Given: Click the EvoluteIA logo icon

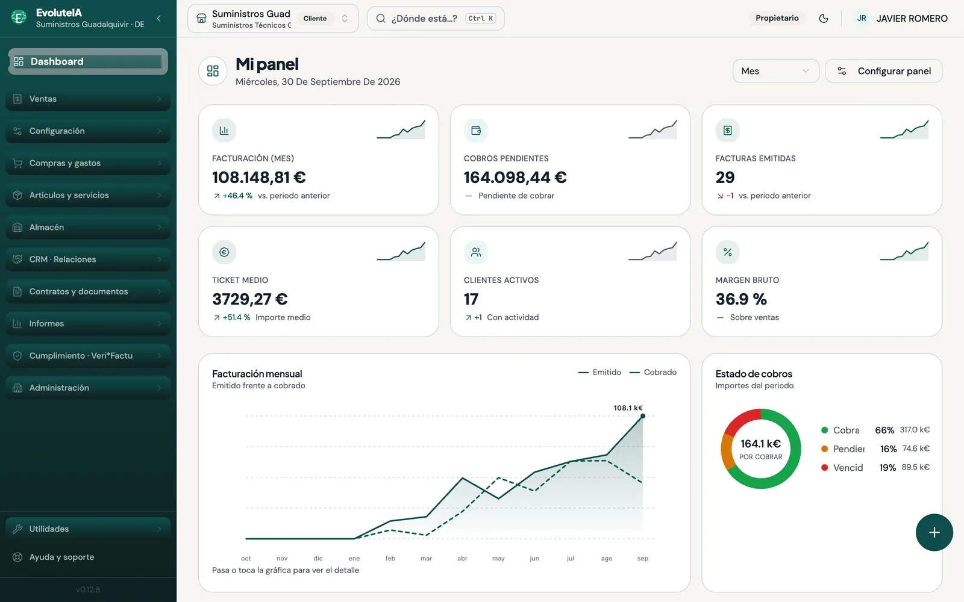Looking at the screenshot, I should pyautogui.click(x=19, y=17).
